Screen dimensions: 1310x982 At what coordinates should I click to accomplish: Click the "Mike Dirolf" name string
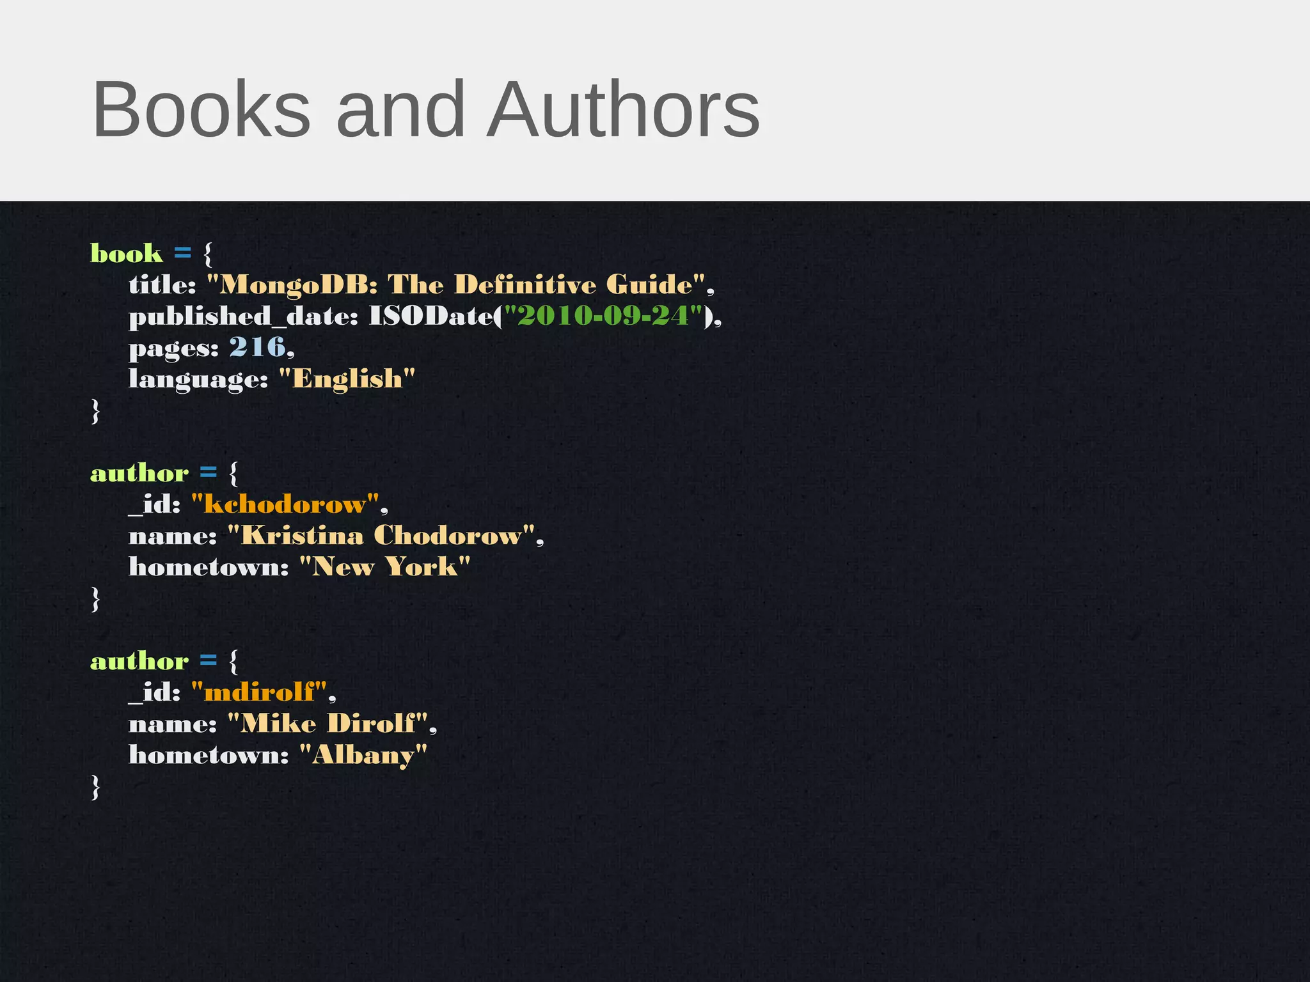click(327, 723)
